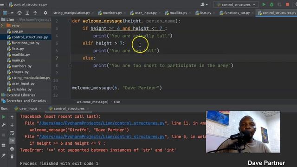The image size is (297, 167).
Task: Close the numbers.py editor tab
Action: [x=125, y=13]
